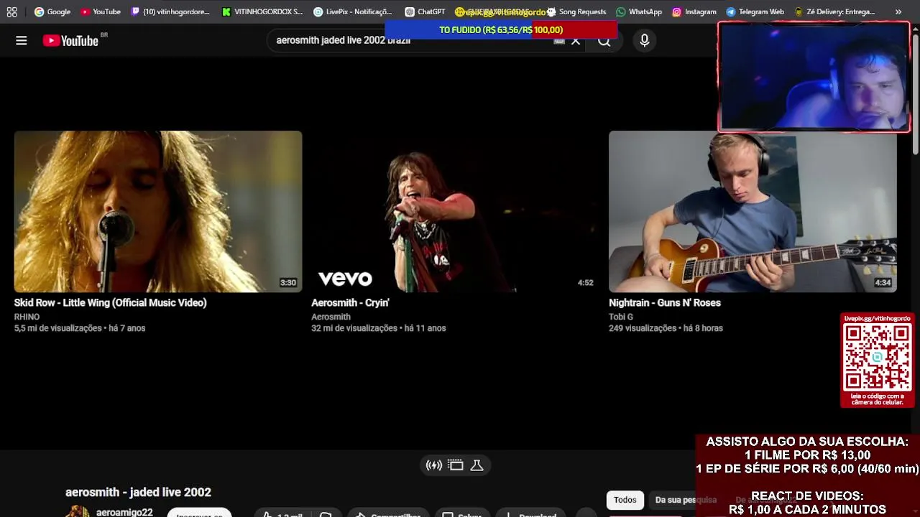
Task: Open the aeroamigo22 channel link
Action: (x=124, y=513)
